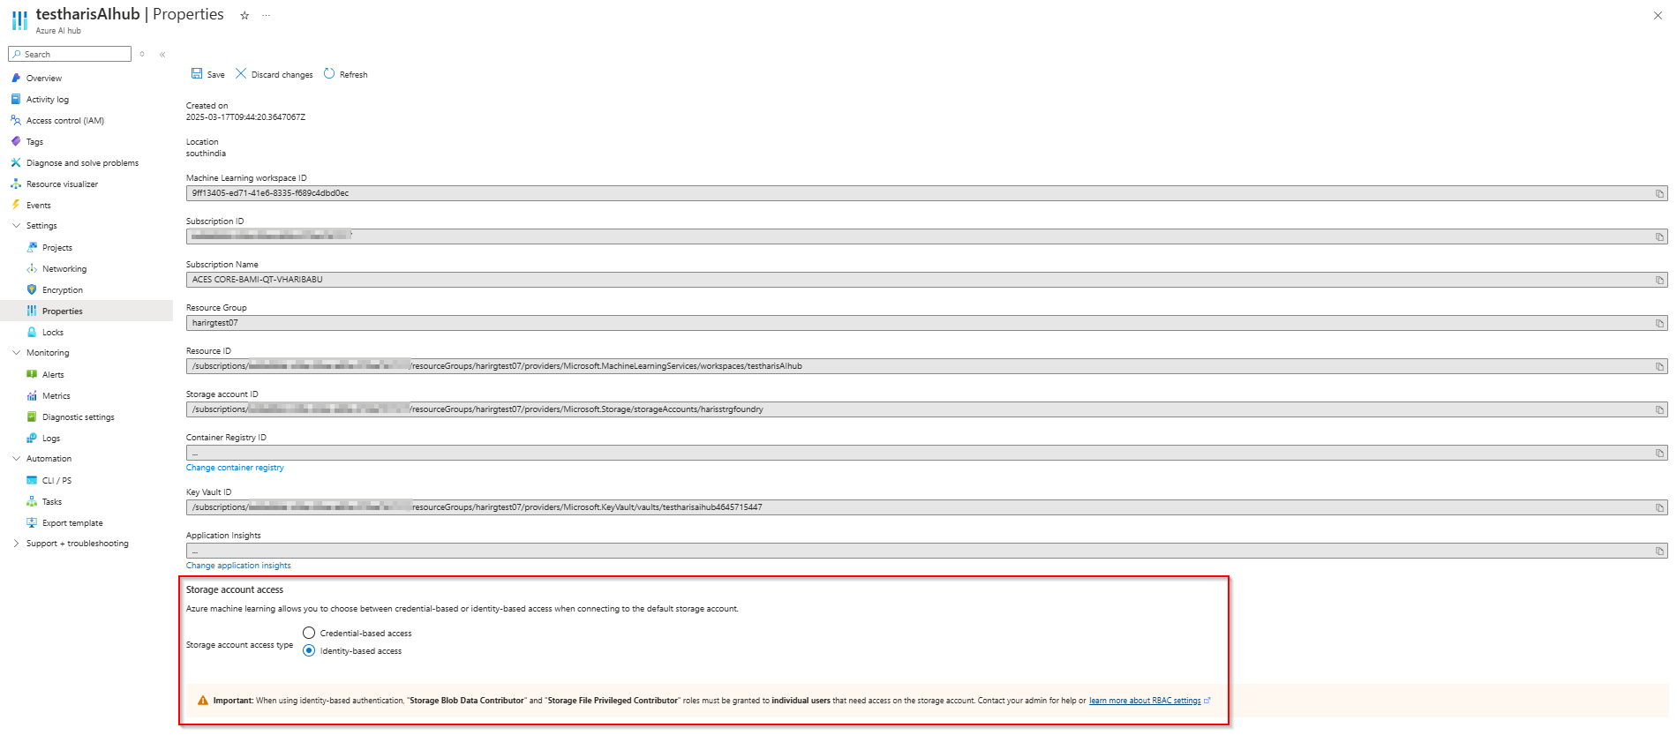Copy the Storage account ID value
The width and height of the screenshot is (1677, 743).
pos(1659,409)
